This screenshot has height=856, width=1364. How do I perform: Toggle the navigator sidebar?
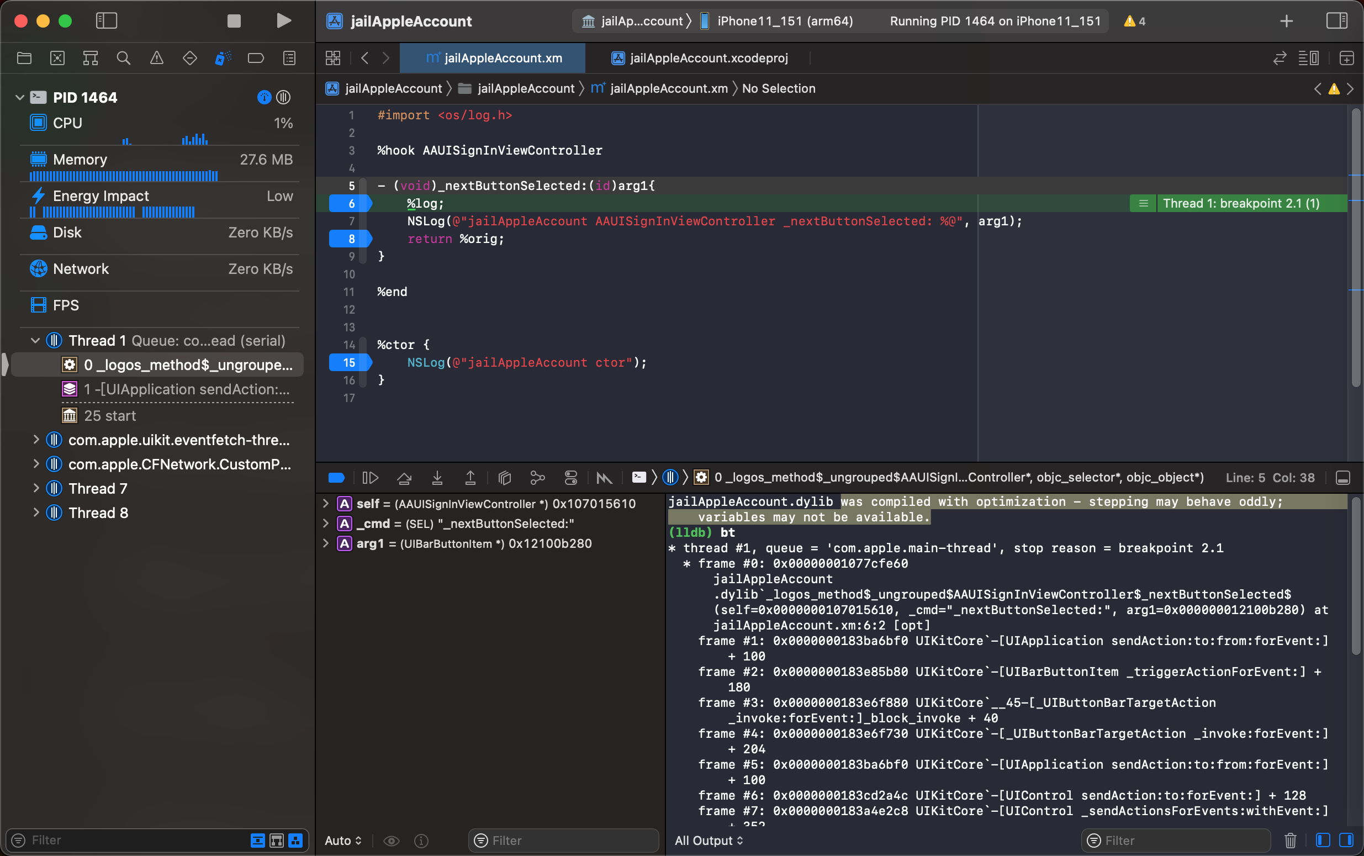(107, 21)
